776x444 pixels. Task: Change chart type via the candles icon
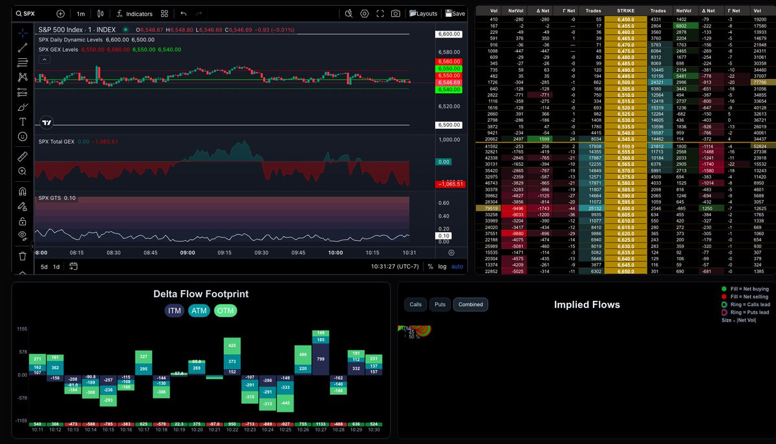pos(100,14)
